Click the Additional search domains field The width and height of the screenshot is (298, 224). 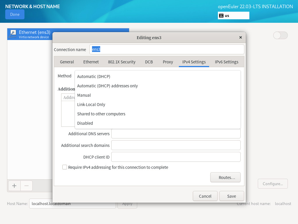(176, 145)
